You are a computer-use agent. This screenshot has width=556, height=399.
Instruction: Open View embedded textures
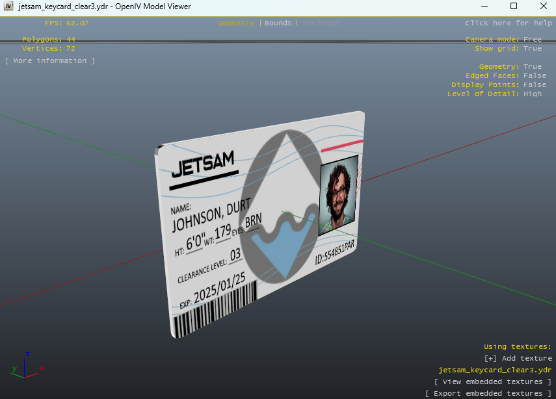(x=493, y=381)
